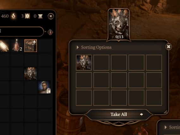The height and width of the screenshot is (135, 180).
Task: Take the skull mask from container's first slot
Action: point(84,62)
